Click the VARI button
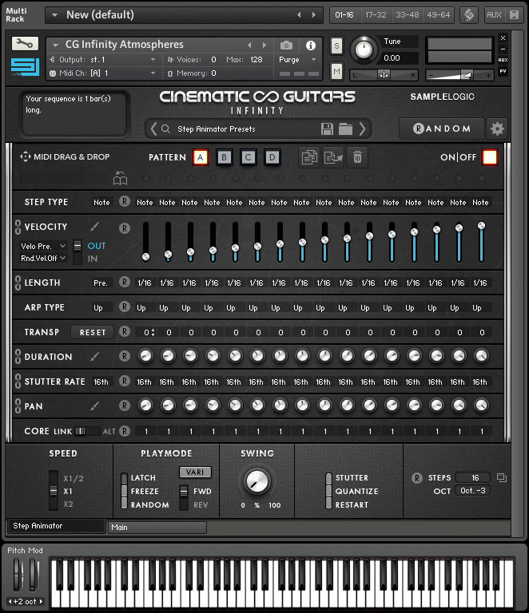Viewport: 529px width, 613px height. point(195,472)
